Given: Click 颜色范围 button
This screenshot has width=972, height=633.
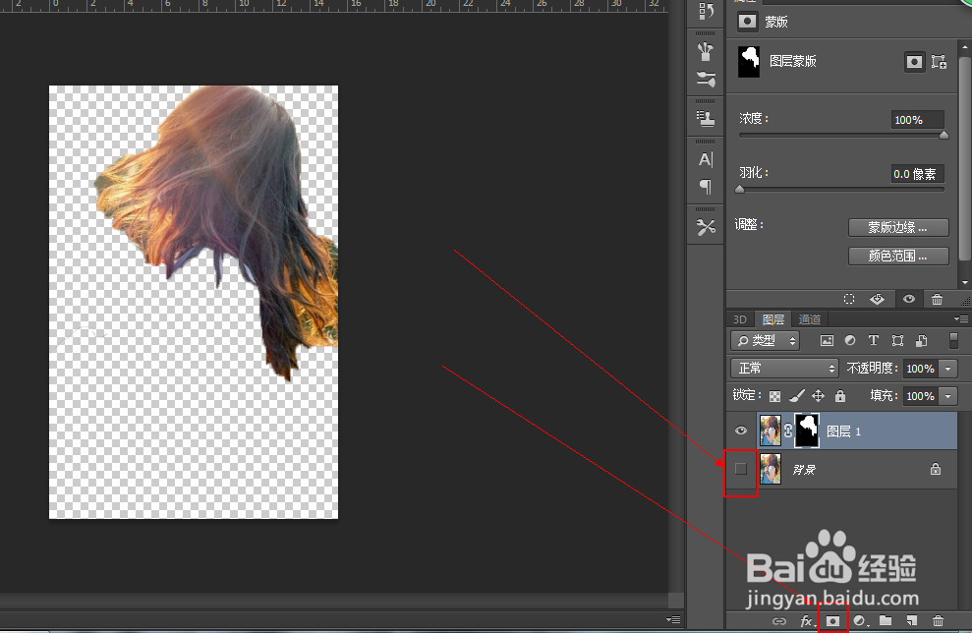Looking at the screenshot, I should (x=898, y=257).
